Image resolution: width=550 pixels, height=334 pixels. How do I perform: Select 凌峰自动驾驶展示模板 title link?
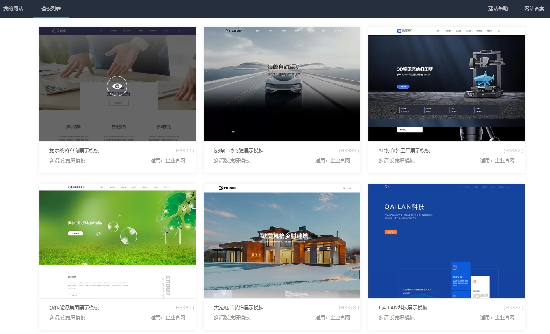tap(239, 151)
